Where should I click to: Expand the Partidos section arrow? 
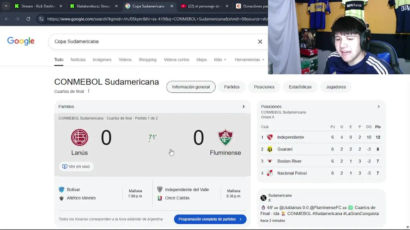(x=243, y=107)
